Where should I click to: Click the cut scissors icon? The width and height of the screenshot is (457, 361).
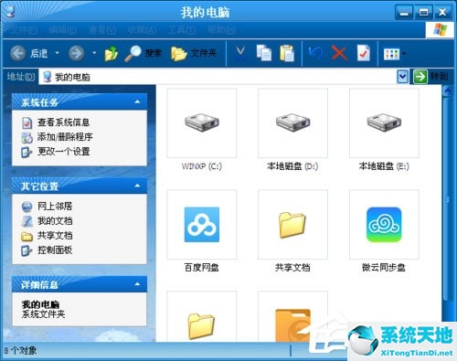(240, 54)
